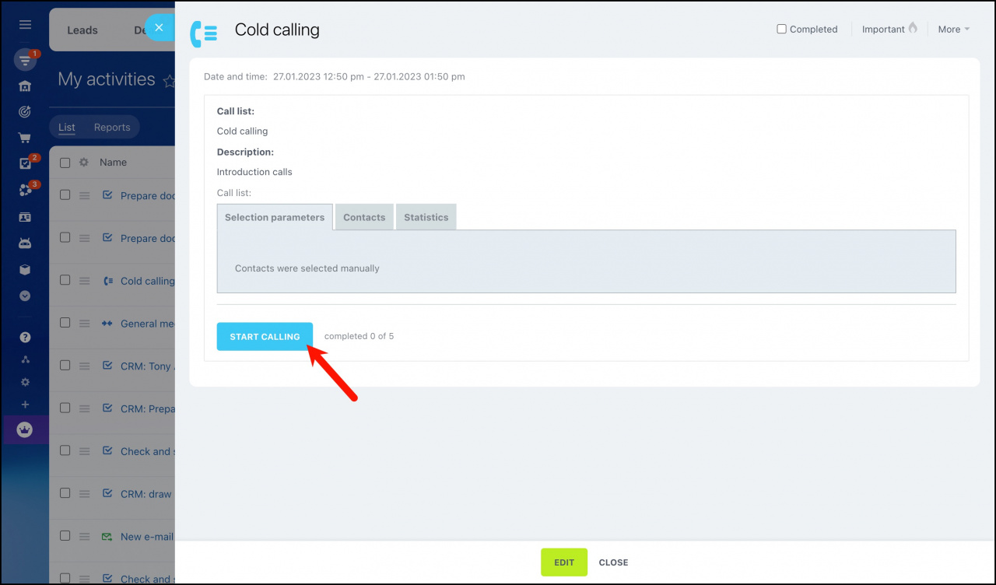This screenshot has width=996, height=585.
Task: Click the START CALLING button
Action: click(265, 336)
